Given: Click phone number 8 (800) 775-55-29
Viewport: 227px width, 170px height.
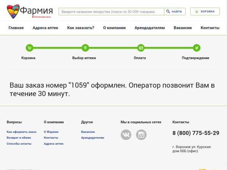Looking at the screenshot, I should point(196,133).
